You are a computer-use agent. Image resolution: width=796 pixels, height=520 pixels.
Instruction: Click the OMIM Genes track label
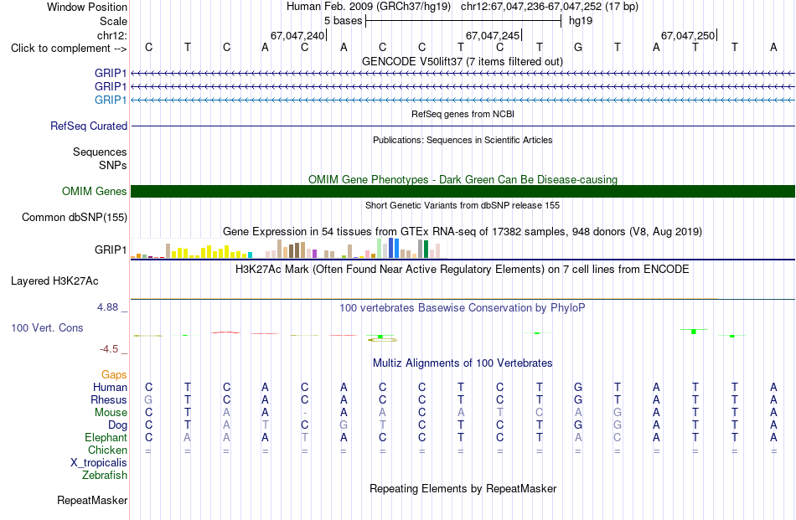(x=94, y=191)
